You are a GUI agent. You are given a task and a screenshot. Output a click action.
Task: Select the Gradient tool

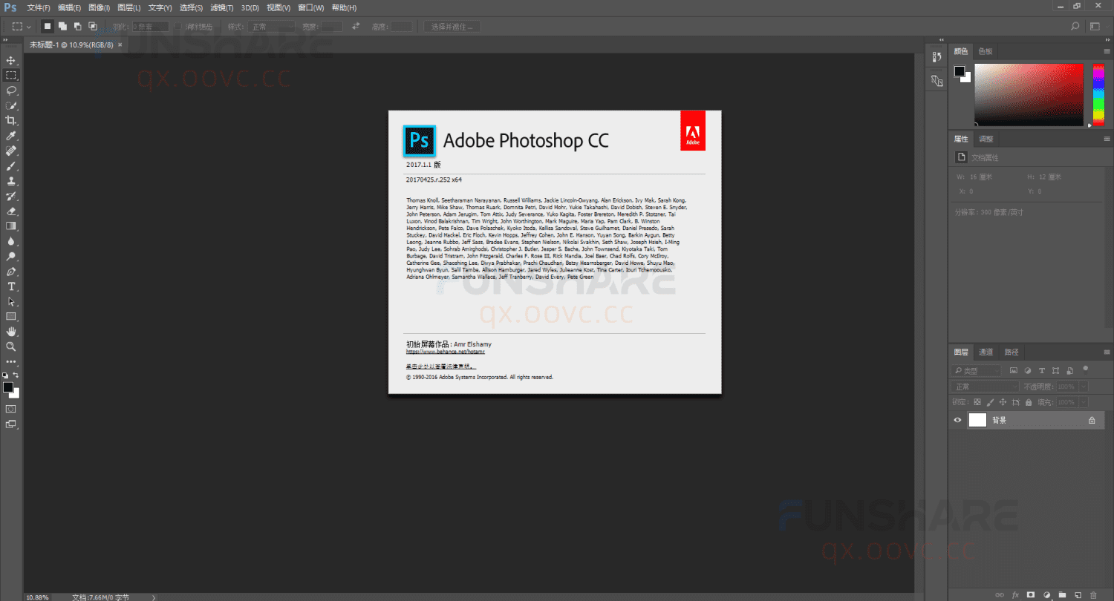coord(11,226)
